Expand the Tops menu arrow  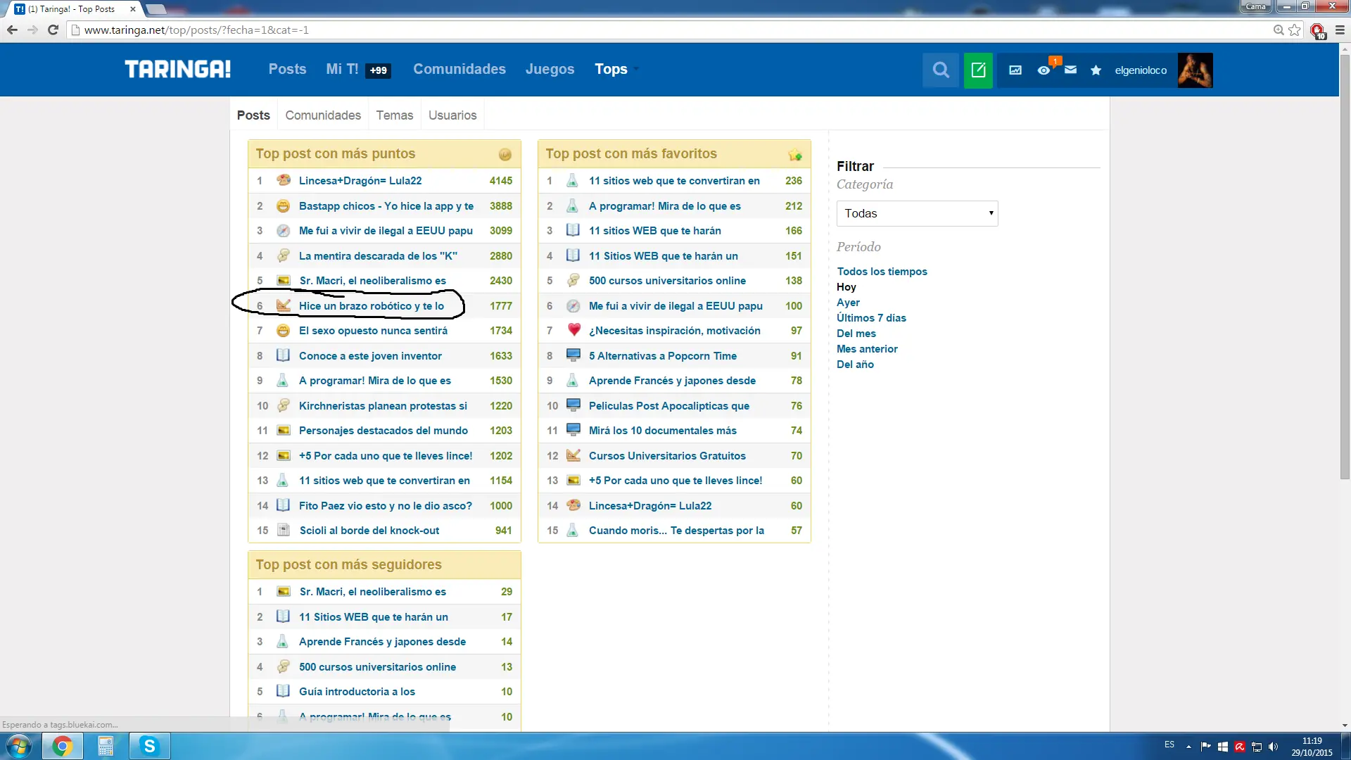point(636,69)
